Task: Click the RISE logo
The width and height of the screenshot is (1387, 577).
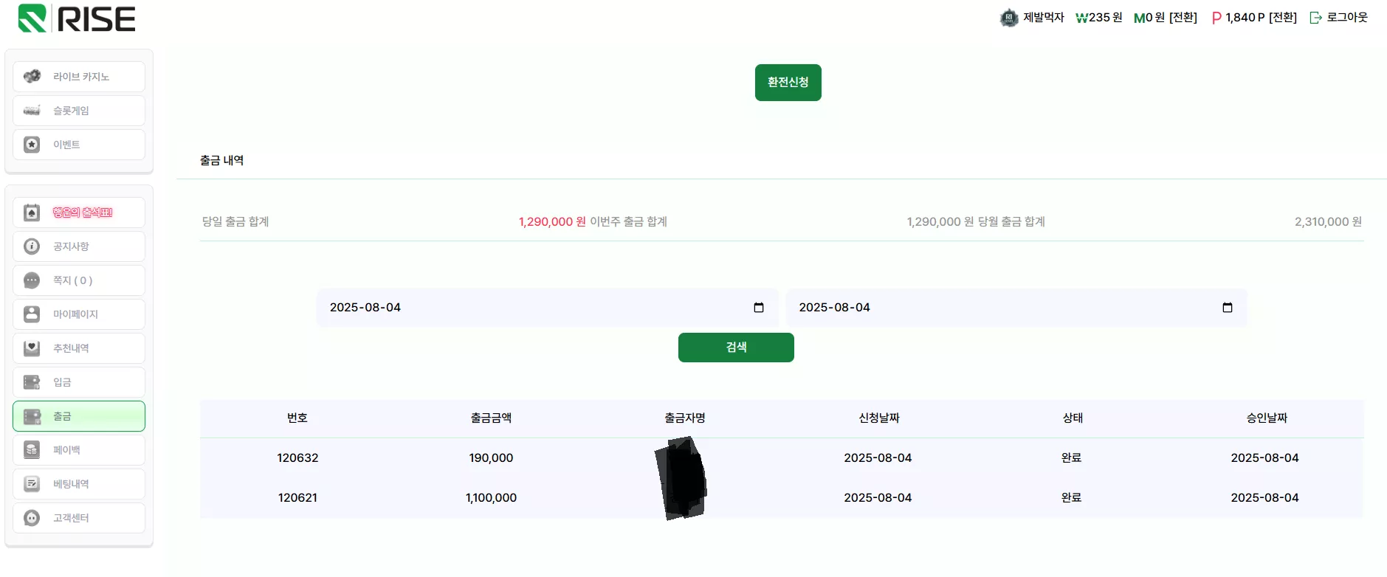Action: 77,18
